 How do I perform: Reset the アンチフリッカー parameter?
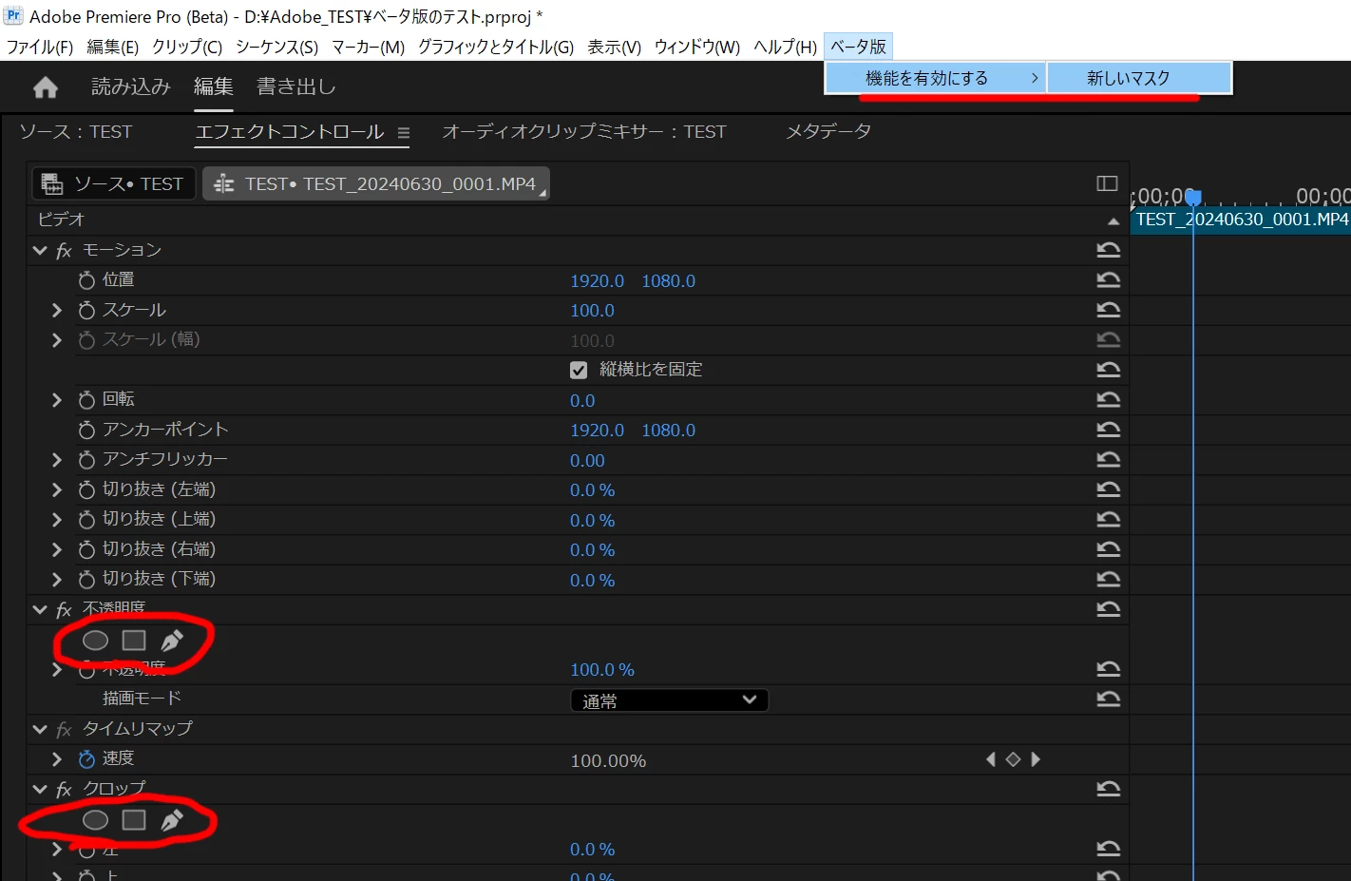click(x=1108, y=459)
